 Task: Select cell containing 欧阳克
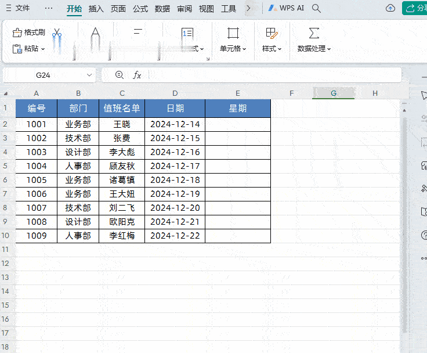click(x=122, y=222)
